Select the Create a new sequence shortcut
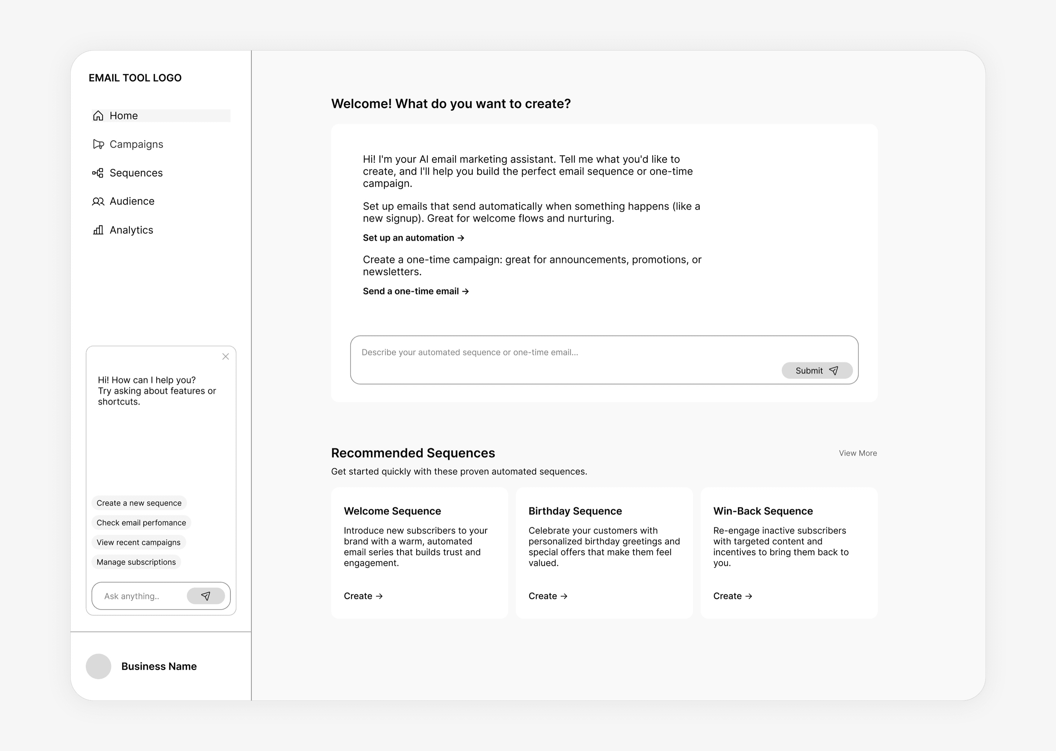 click(x=139, y=502)
